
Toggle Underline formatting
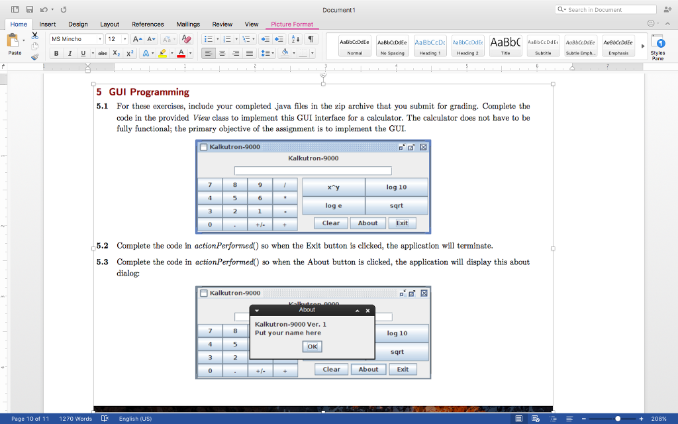[83, 53]
